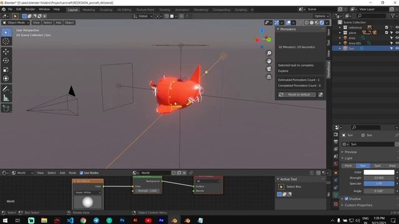Toggle the Use Nodes checkbox
The height and width of the screenshot is (224, 399).
pos(82,173)
